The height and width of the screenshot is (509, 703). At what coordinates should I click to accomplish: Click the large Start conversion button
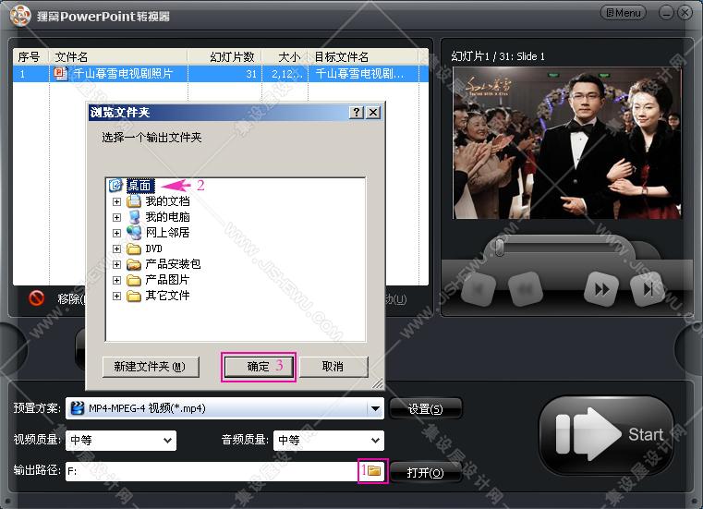pyautogui.click(x=607, y=434)
